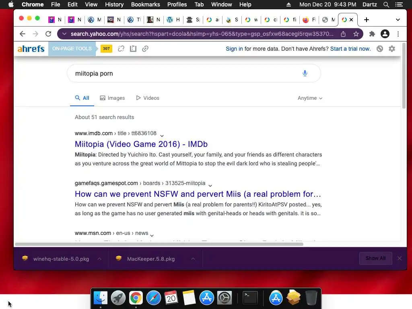Click the eject icon in menu bar
Screen dimensions: 412x309
point(288,4)
